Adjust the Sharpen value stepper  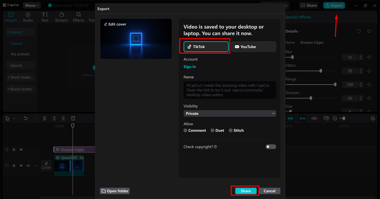tap(361, 98)
